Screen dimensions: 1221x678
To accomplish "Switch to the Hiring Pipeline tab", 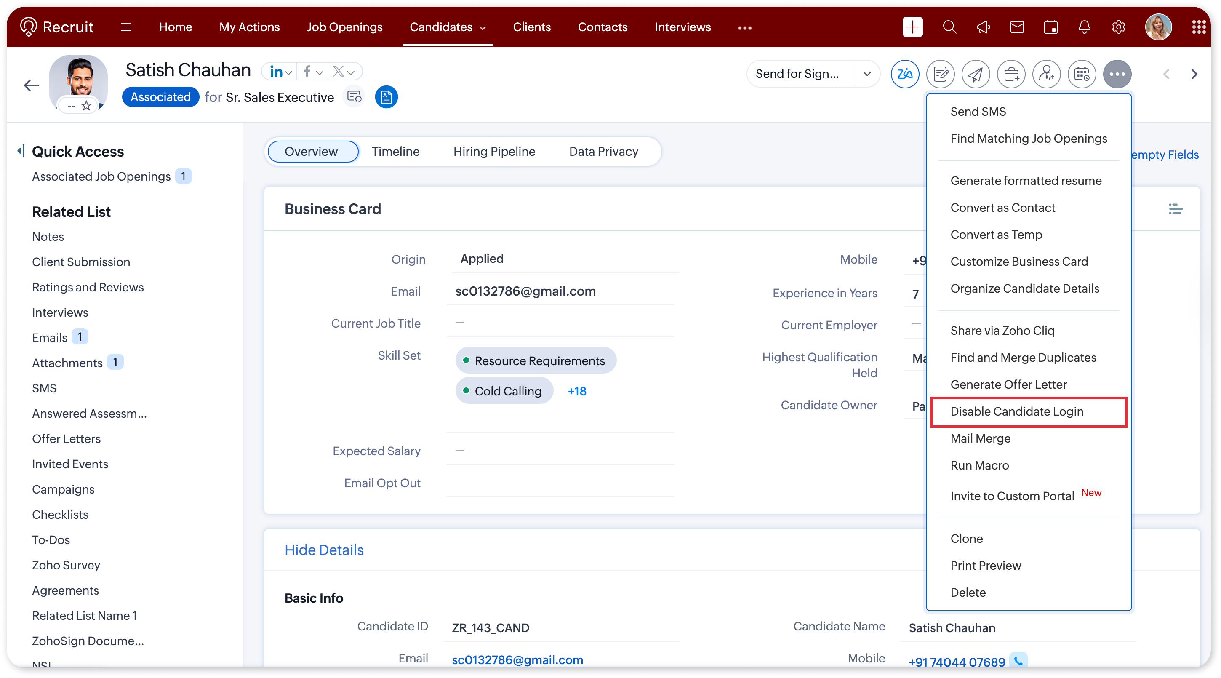I will (x=494, y=152).
